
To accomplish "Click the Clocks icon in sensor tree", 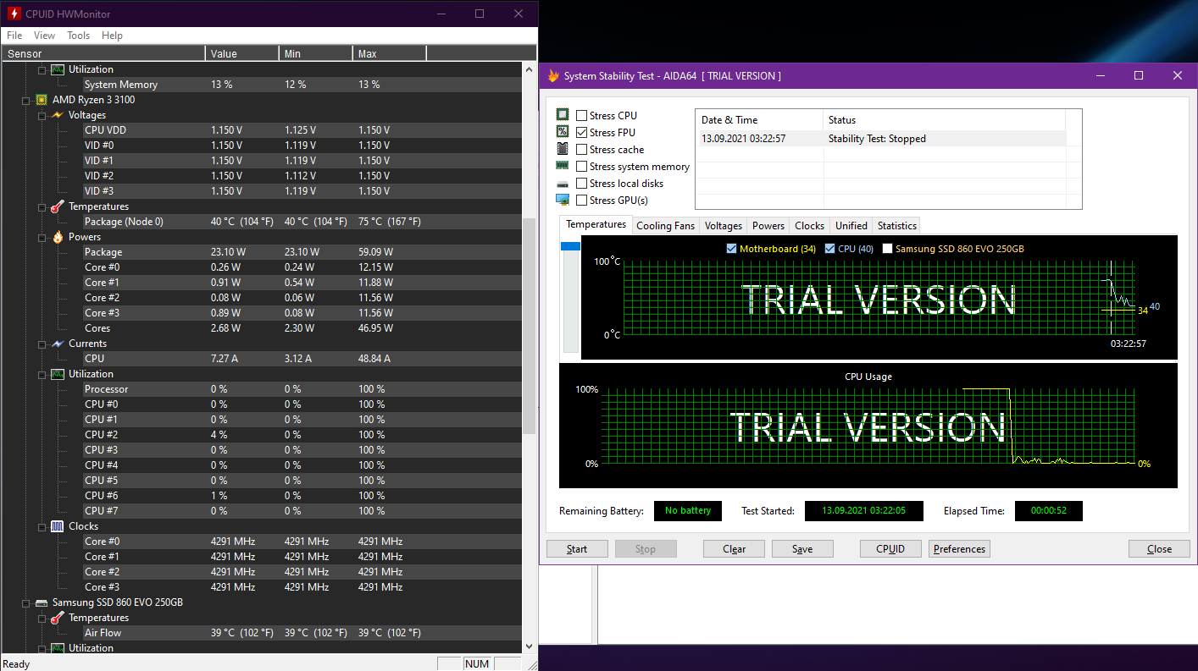I will pyautogui.click(x=57, y=526).
